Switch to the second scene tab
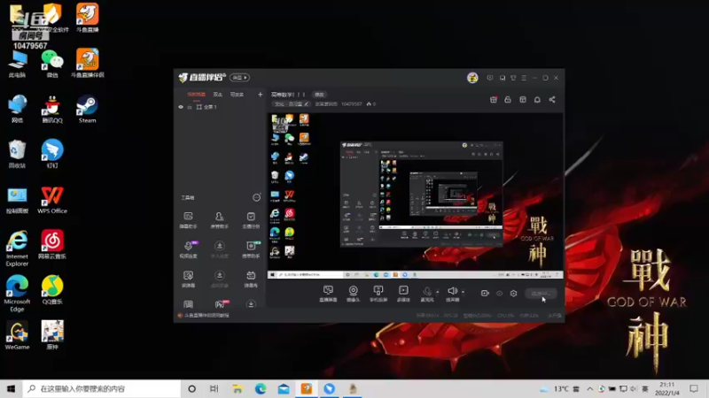 pyautogui.click(x=218, y=95)
